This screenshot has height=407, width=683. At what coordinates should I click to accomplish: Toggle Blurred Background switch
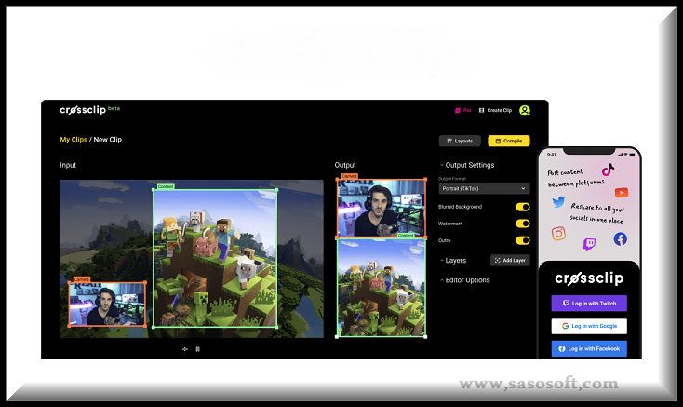(523, 207)
